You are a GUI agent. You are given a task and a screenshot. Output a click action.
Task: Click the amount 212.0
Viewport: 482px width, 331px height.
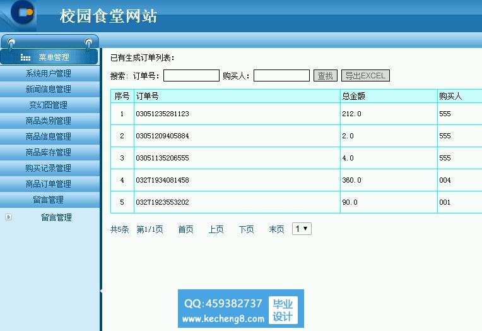[x=351, y=114]
